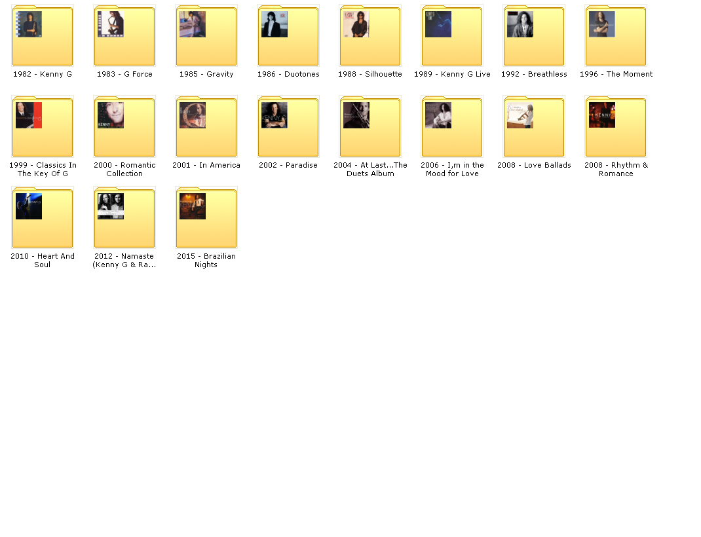
Task: Click the label text "1983 - G Force"
Action: [x=124, y=74]
